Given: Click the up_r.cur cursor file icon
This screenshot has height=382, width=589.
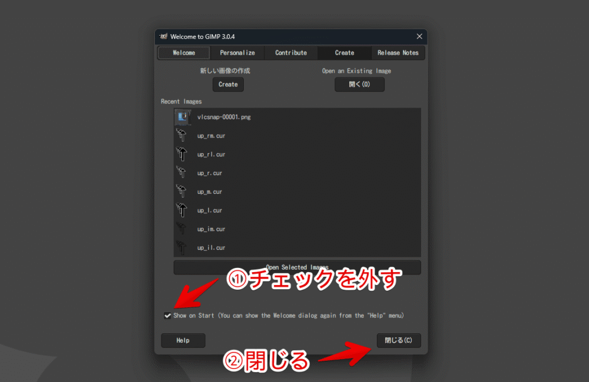Looking at the screenshot, I should pos(183,173).
